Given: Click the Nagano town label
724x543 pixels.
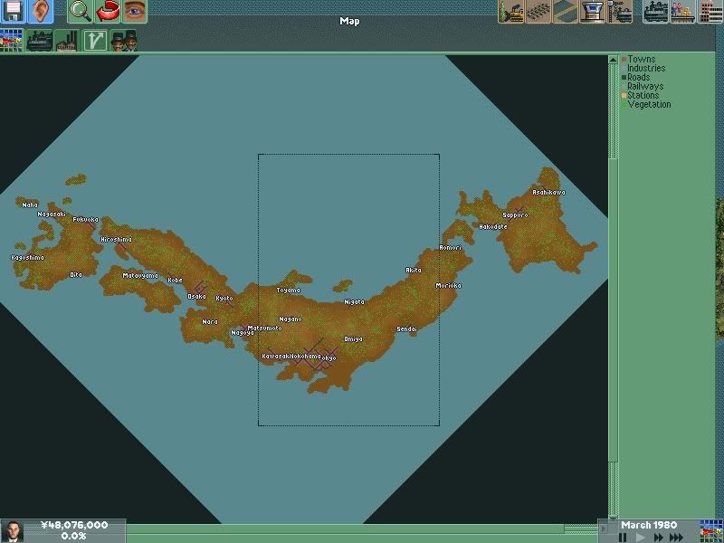Looking at the screenshot, I should coord(291,319).
